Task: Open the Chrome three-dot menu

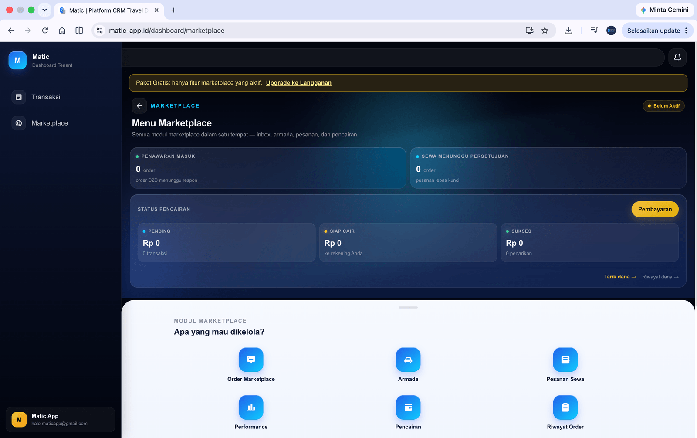Action: click(686, 31)
